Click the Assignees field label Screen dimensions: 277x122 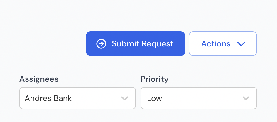point(39,79)
